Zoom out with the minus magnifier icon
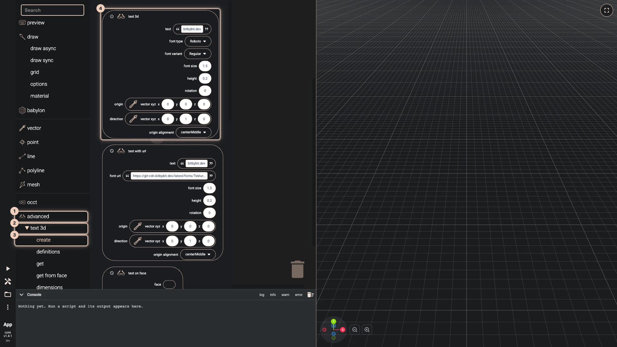 pos(355,330)
